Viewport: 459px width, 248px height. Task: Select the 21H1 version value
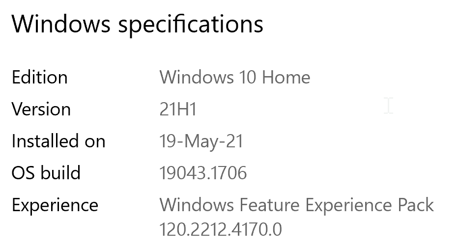[x=178, y=109]
